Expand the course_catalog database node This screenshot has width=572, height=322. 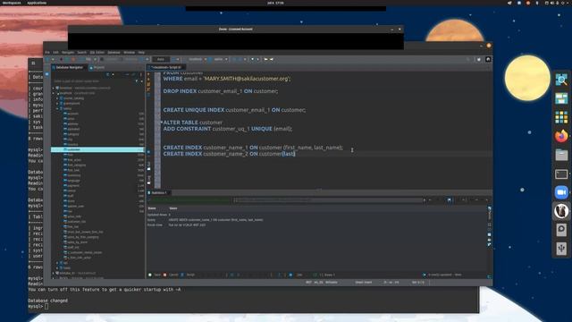(x=57, y=98)
